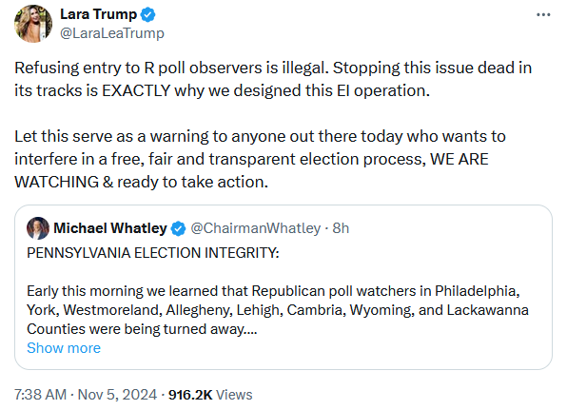
Task: Click the EXACTLY why we designed line
Action: pyautogui.click(x=222, y=90)
